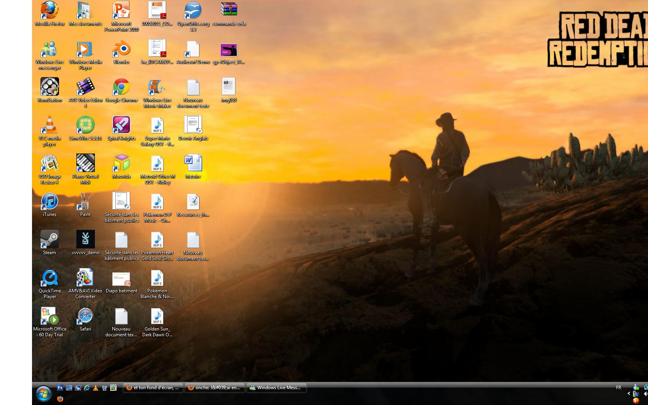The height and width of the screenshot is (405, 648).
Task: Expand hidden system tray icons chevron
Action: (629, 394)
